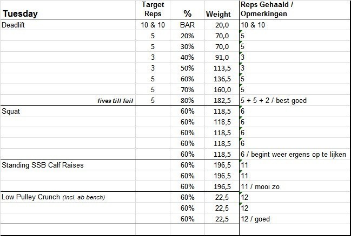Click the Weight column header
The width and height of the screenshot is (351, 236).
pos(218,14)
